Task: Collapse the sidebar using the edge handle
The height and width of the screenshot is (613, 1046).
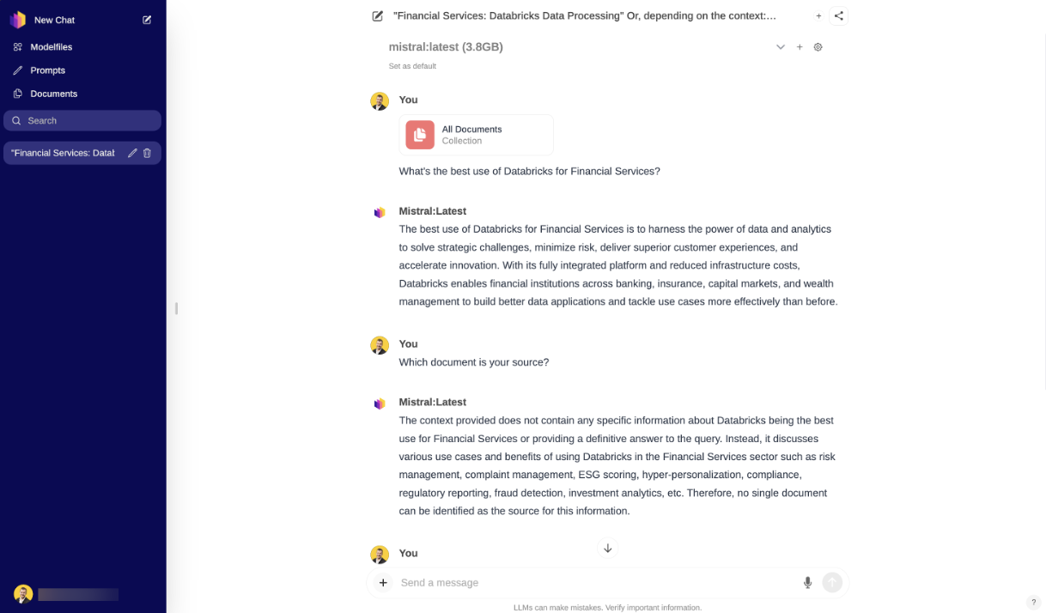Action: pyautogui.click(x=176, y=308)
